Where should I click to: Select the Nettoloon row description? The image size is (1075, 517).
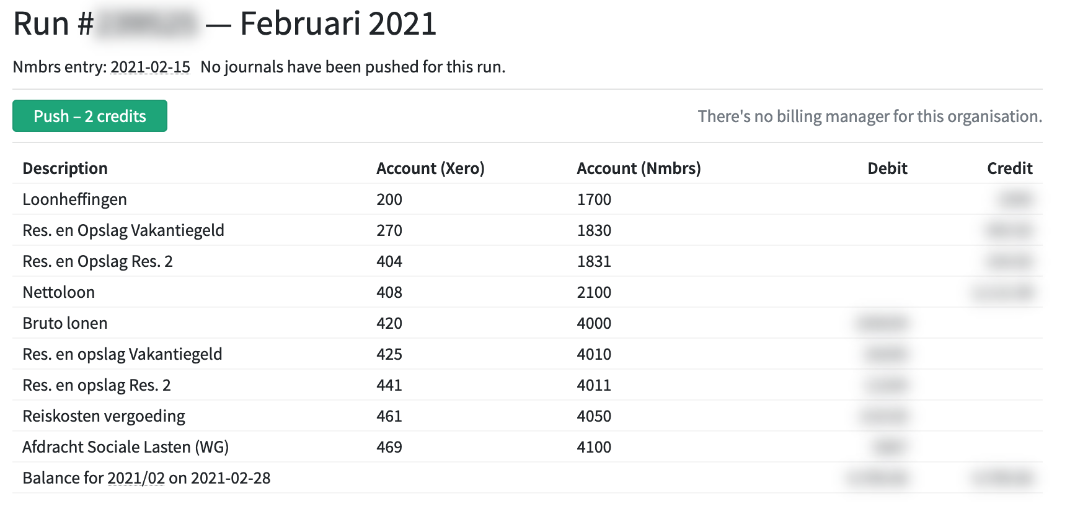coord(59,292)
